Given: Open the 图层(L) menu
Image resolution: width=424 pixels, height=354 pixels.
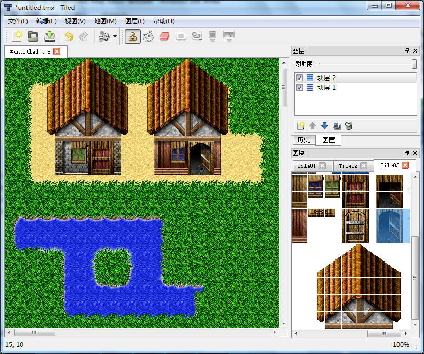Looking at the screenshot, I should (135, 21).
